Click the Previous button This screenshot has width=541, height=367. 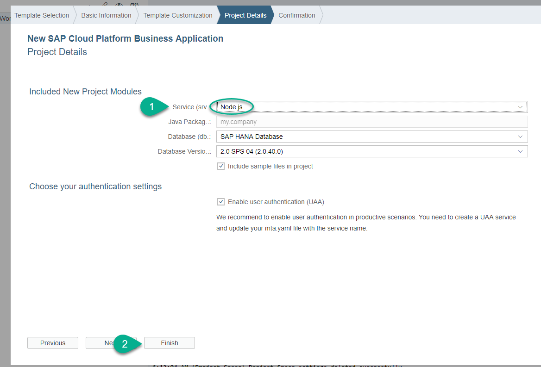pos(53,343)
